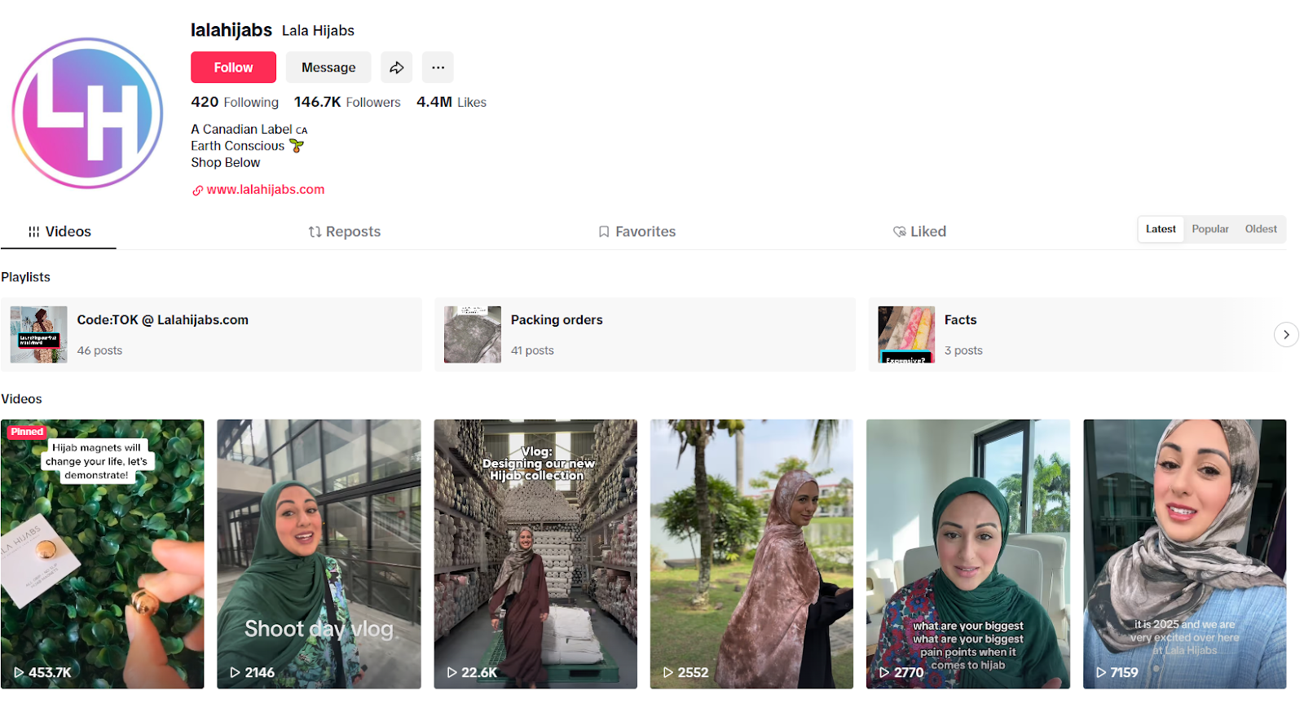This screenshot has width=1304, height=708.
Task: Open the www.lalahijabs.com website link
Action: pos(266,190)
